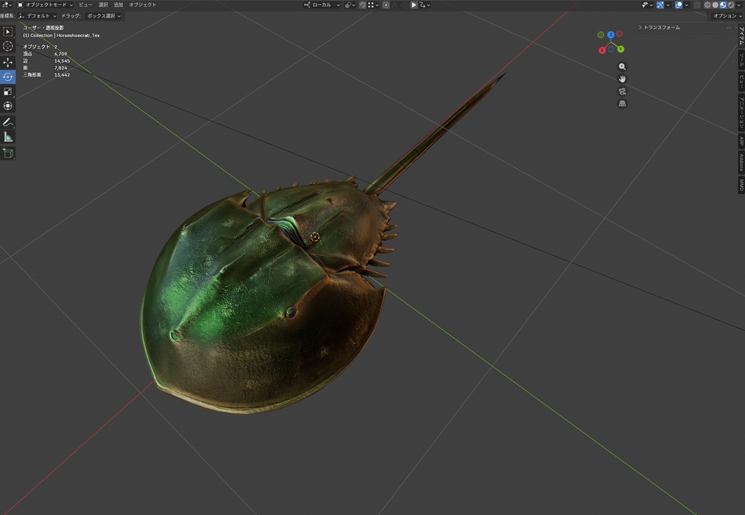Toggle proportional editing button

click(386, 5)
